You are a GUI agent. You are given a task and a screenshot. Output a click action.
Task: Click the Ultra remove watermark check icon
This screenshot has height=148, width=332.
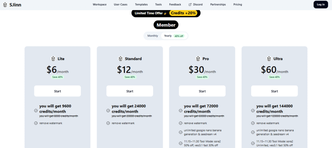253,123
